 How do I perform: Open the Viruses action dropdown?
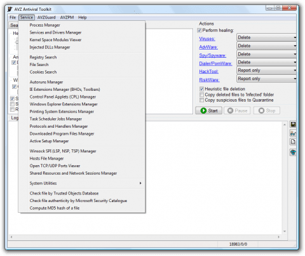coord(266,37)
